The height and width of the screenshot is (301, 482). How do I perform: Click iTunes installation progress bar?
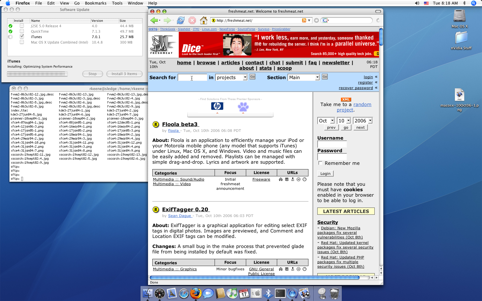[37, 74]
